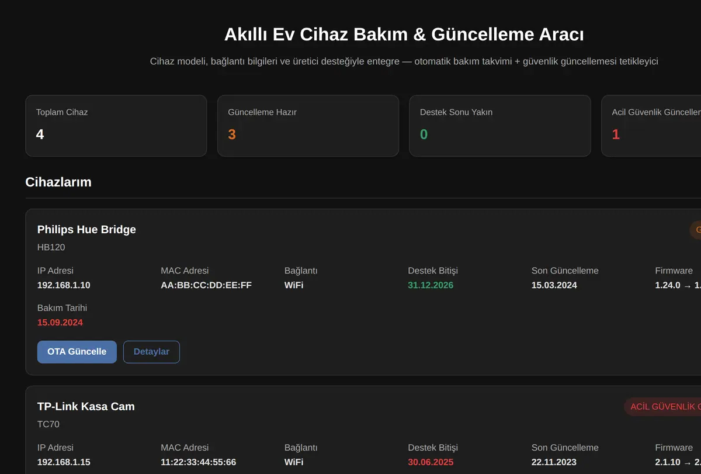Click last update date 22.11.2023
Screen dimensions: 701x474
pyautogui.click(x=554, y=462)
